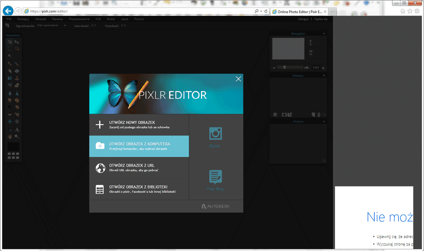The height and width of the screenshot is (251, 424).
Task: Click Instagram @pixlr icon
Action: pyautogui.click(x=215, y=133)
